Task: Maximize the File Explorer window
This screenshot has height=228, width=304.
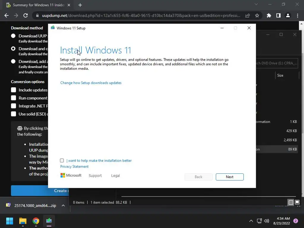Action: pos(281,34)
